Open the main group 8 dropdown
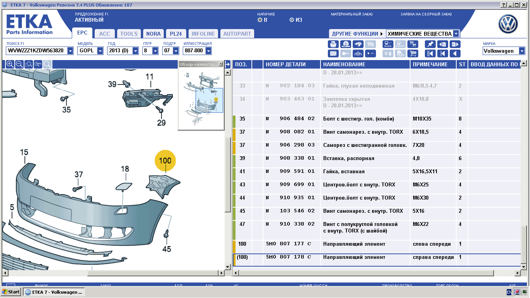 coord(155,51)
